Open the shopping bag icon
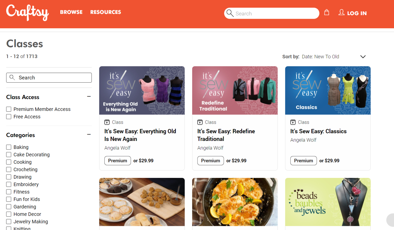This screenshot has height=230, width=394. click(327, 12)
